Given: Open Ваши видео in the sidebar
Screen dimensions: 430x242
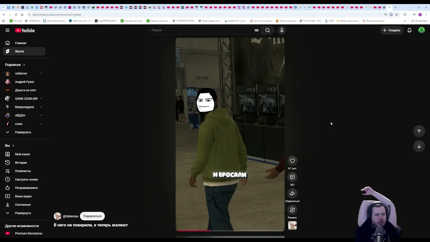Looking at the screenshot, I should pos(24,196).
